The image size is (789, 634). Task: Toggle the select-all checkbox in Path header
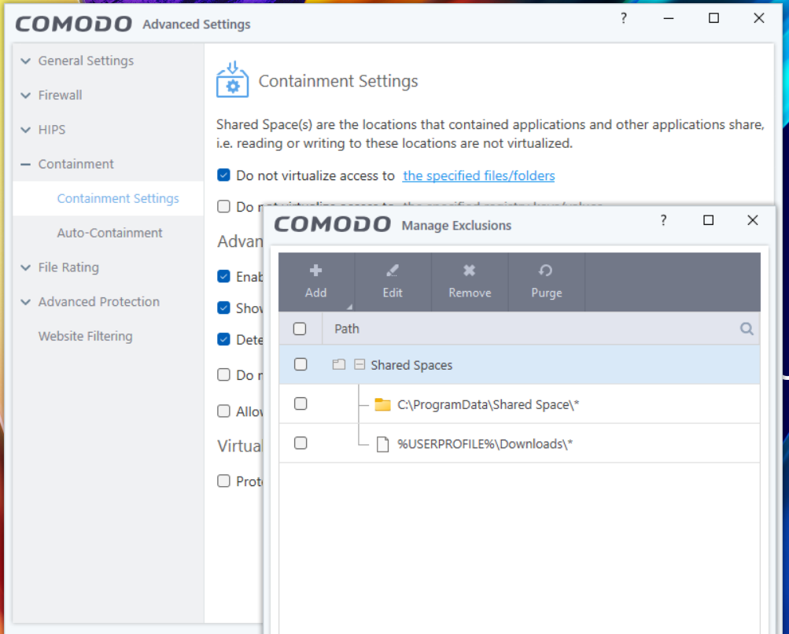300,329
